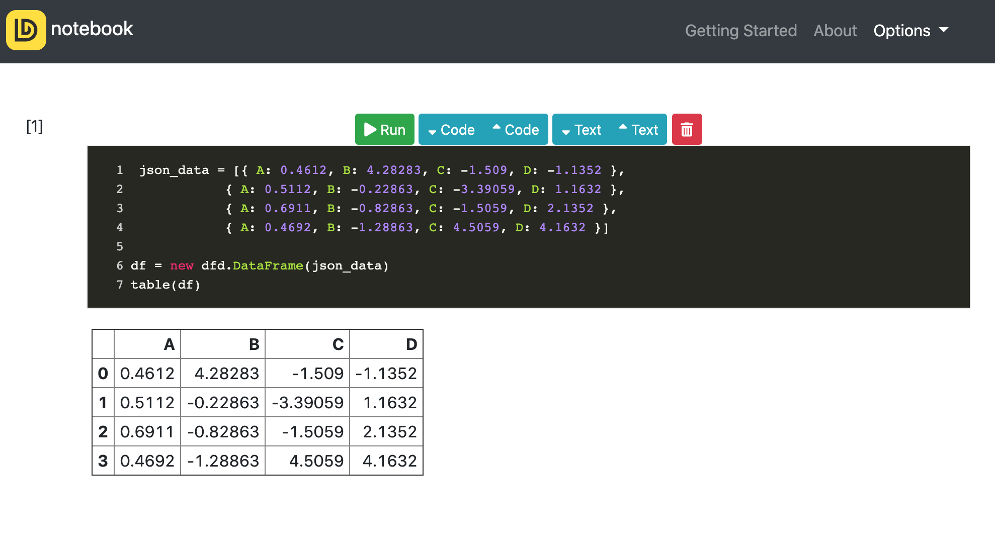This screenshot has height=549, width=995.
Task: Click the cell containing 4.28283
Action: pos(226,374)
